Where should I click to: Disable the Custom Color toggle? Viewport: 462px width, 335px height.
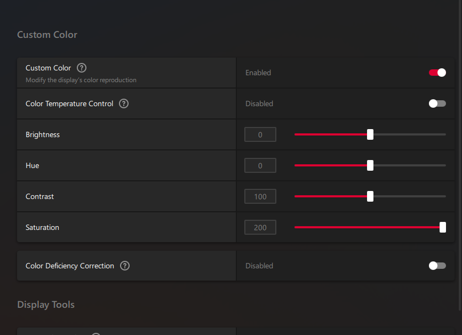click(437, 73)
